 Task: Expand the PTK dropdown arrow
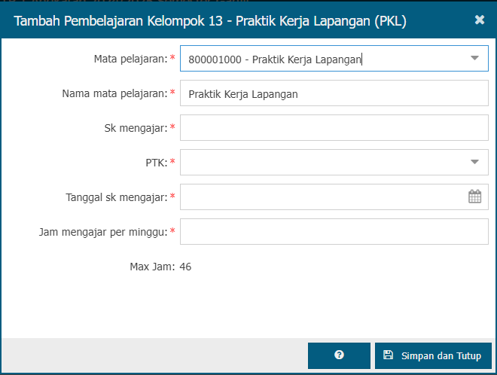474,162
